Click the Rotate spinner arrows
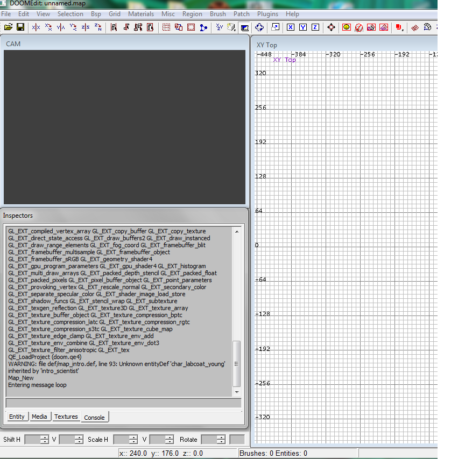Viewport: 465px width, 459px height. [221, 440]
